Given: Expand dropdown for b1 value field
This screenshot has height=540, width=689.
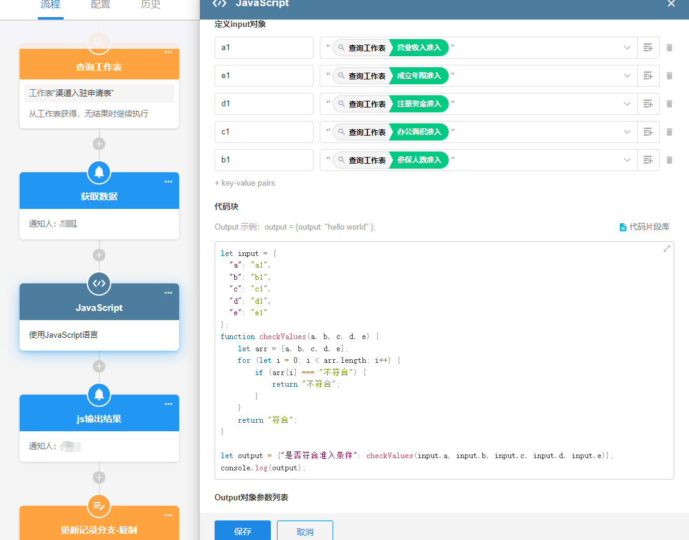Looking at the screenshot, I should tap(627, 160).
